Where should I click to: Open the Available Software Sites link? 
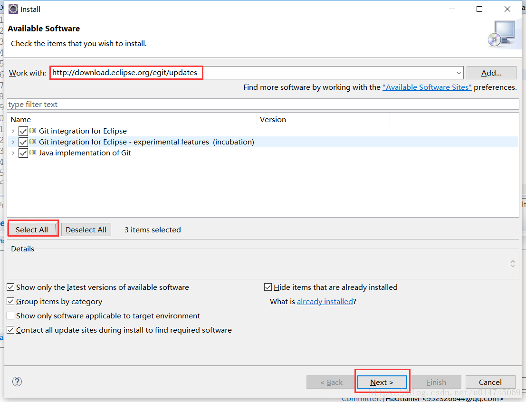click(x=427, y=87)
